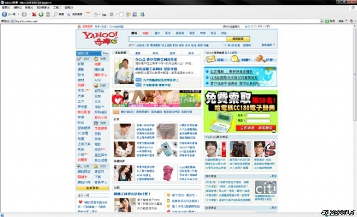Print the page using the printer icon
The width and height of the screenshot is (357, 217).
tap(104, 15)
